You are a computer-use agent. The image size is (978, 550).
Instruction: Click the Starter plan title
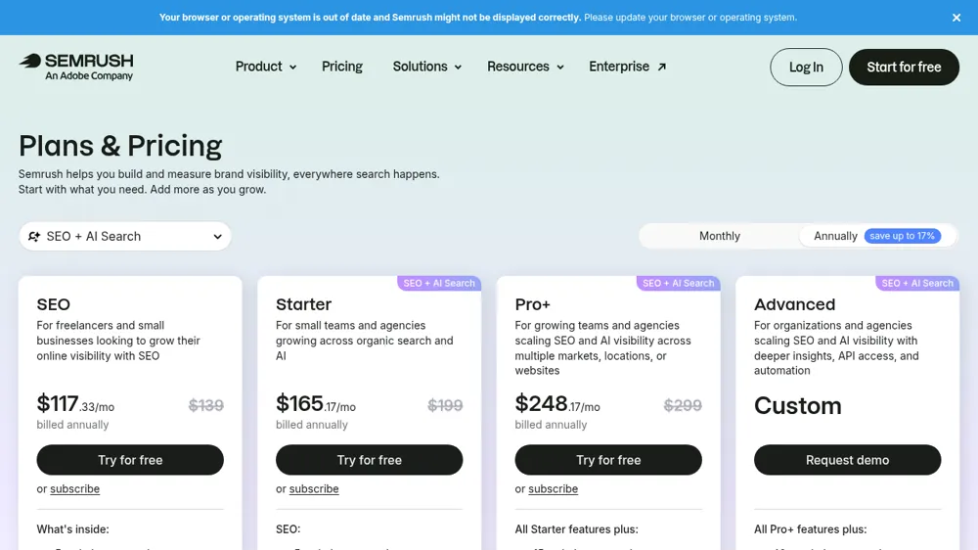[304, 304]
